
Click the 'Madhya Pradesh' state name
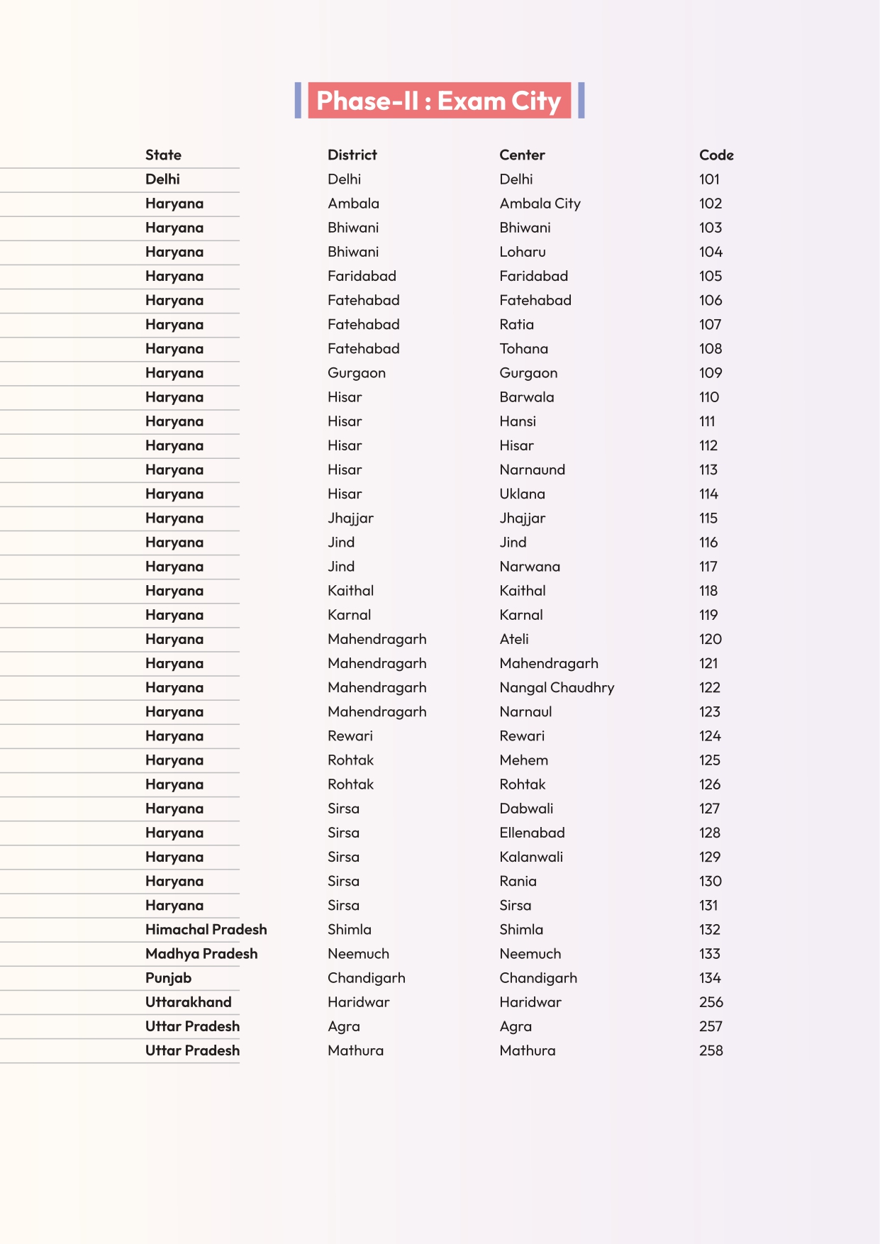(201, 954)
